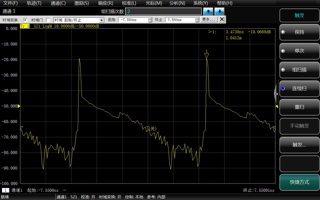The width and height of the screenshot is (320, 200).
Task: Enable the 时域门 checkbox
Action: coord(48,20)
